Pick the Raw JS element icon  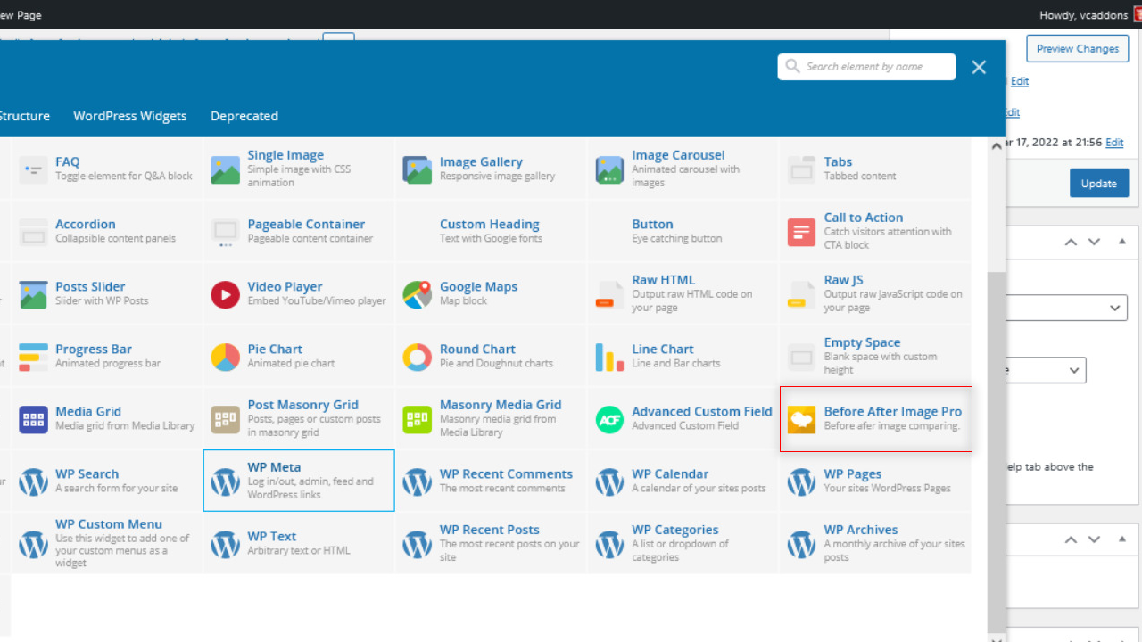[x=802, y=294]
